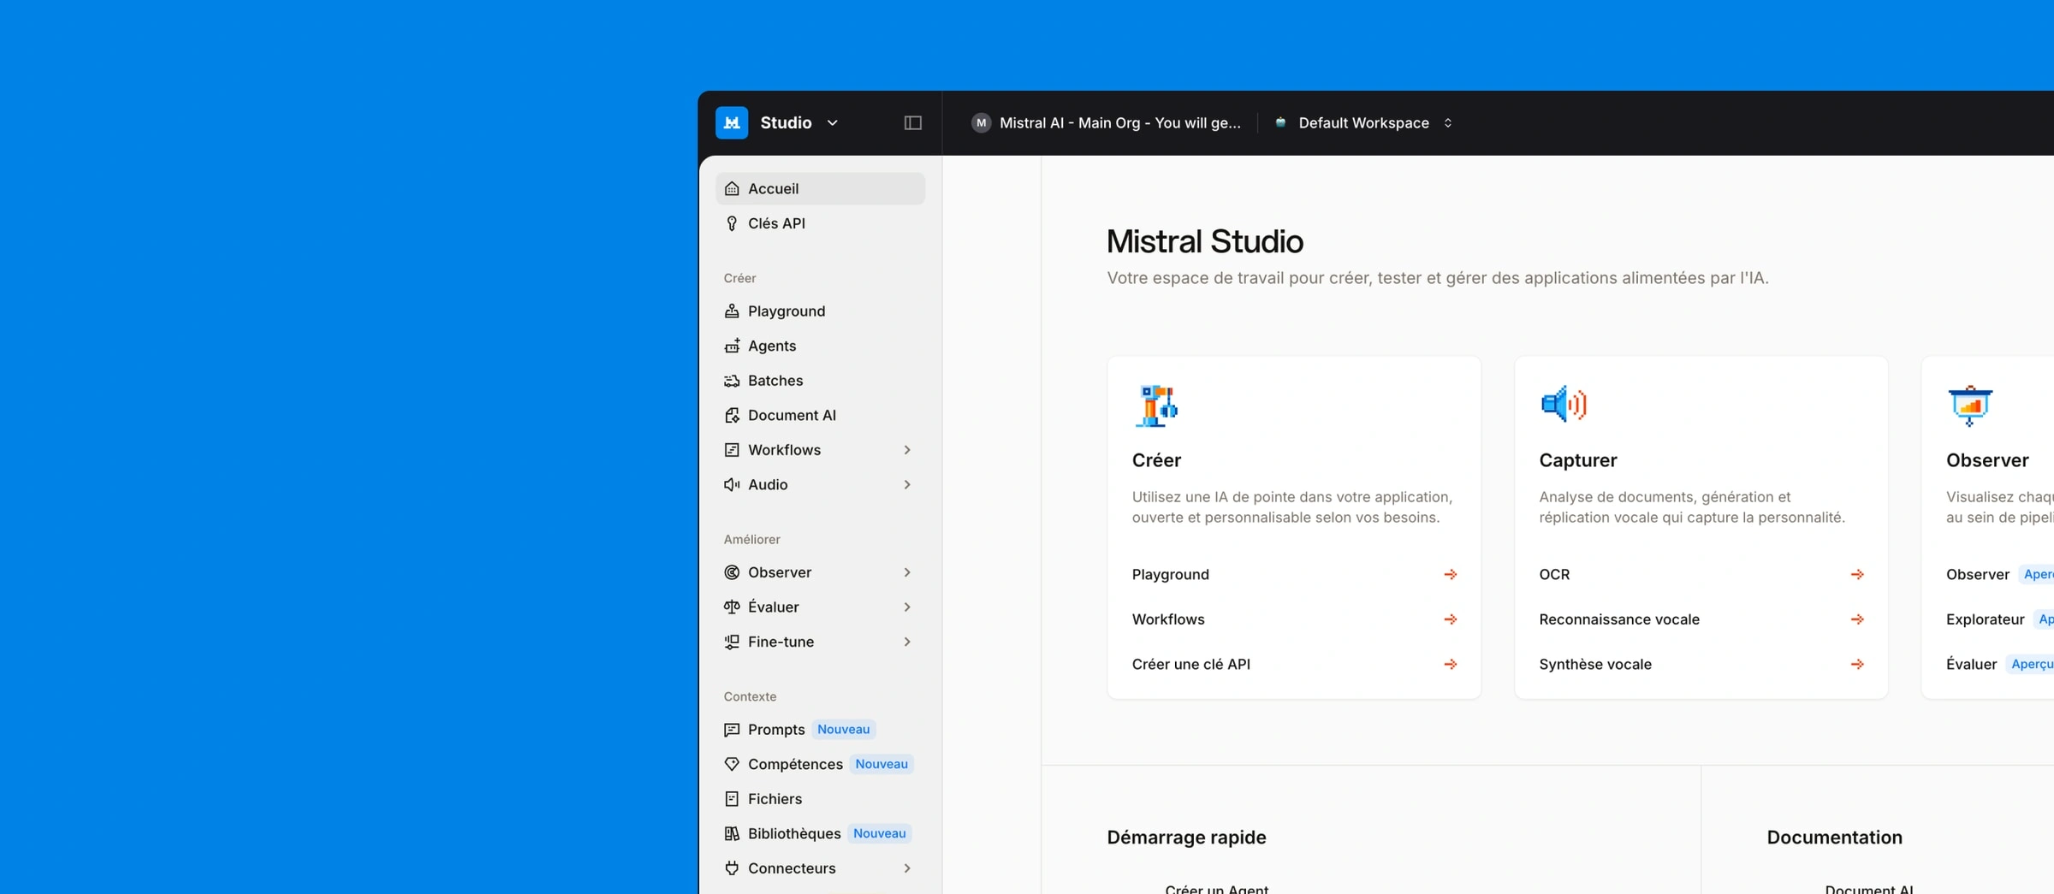Click the Prompts sidebar icon
The height and width of the screenshot is (894, 2054).
pos(732,730)
